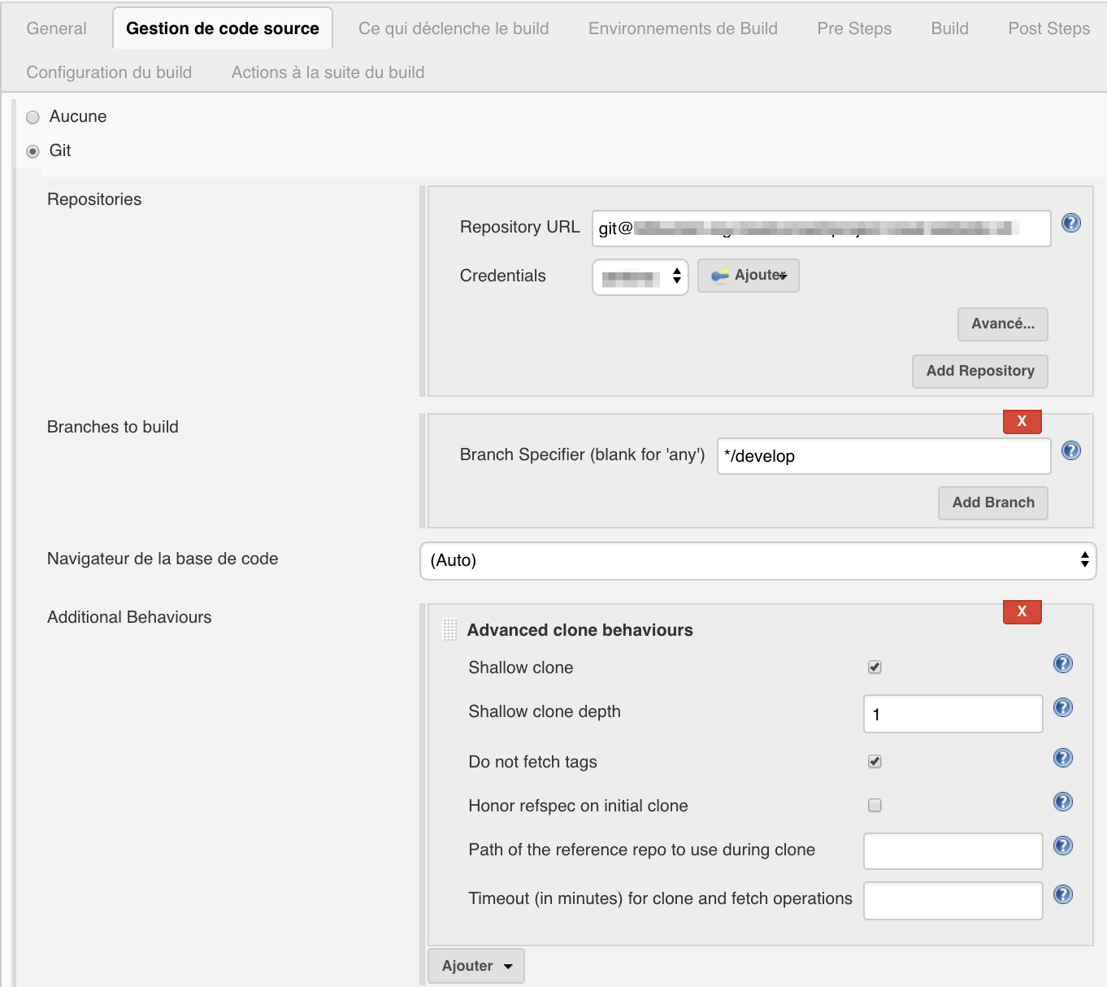This screenshot has height=987, width=1107.
Task: Toggle the Do not fetch tags checkbox
Action: pos(875,762)
